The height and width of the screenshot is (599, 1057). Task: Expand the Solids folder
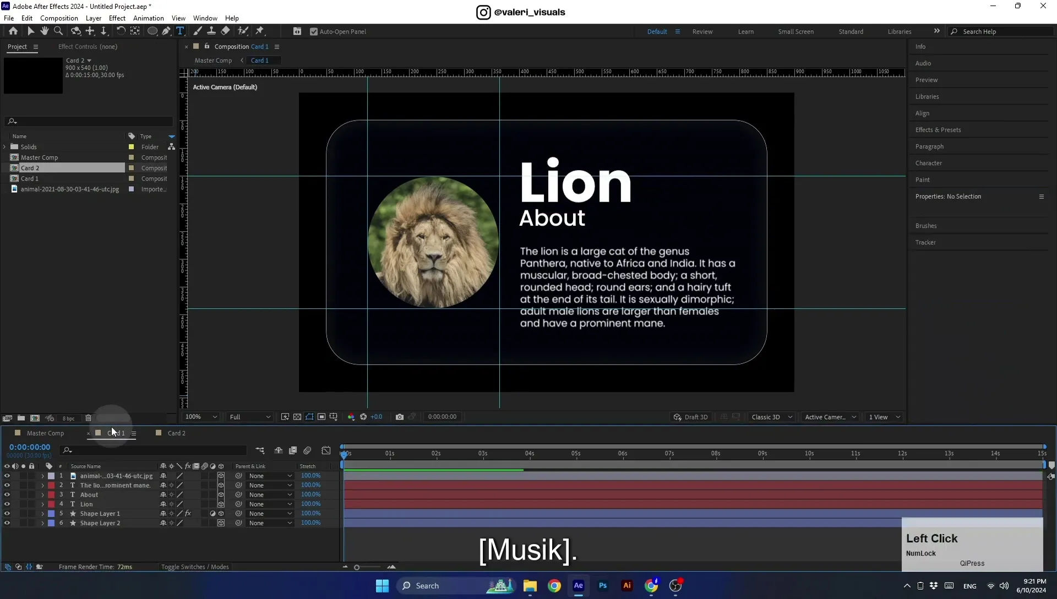(x=5, y=147)
